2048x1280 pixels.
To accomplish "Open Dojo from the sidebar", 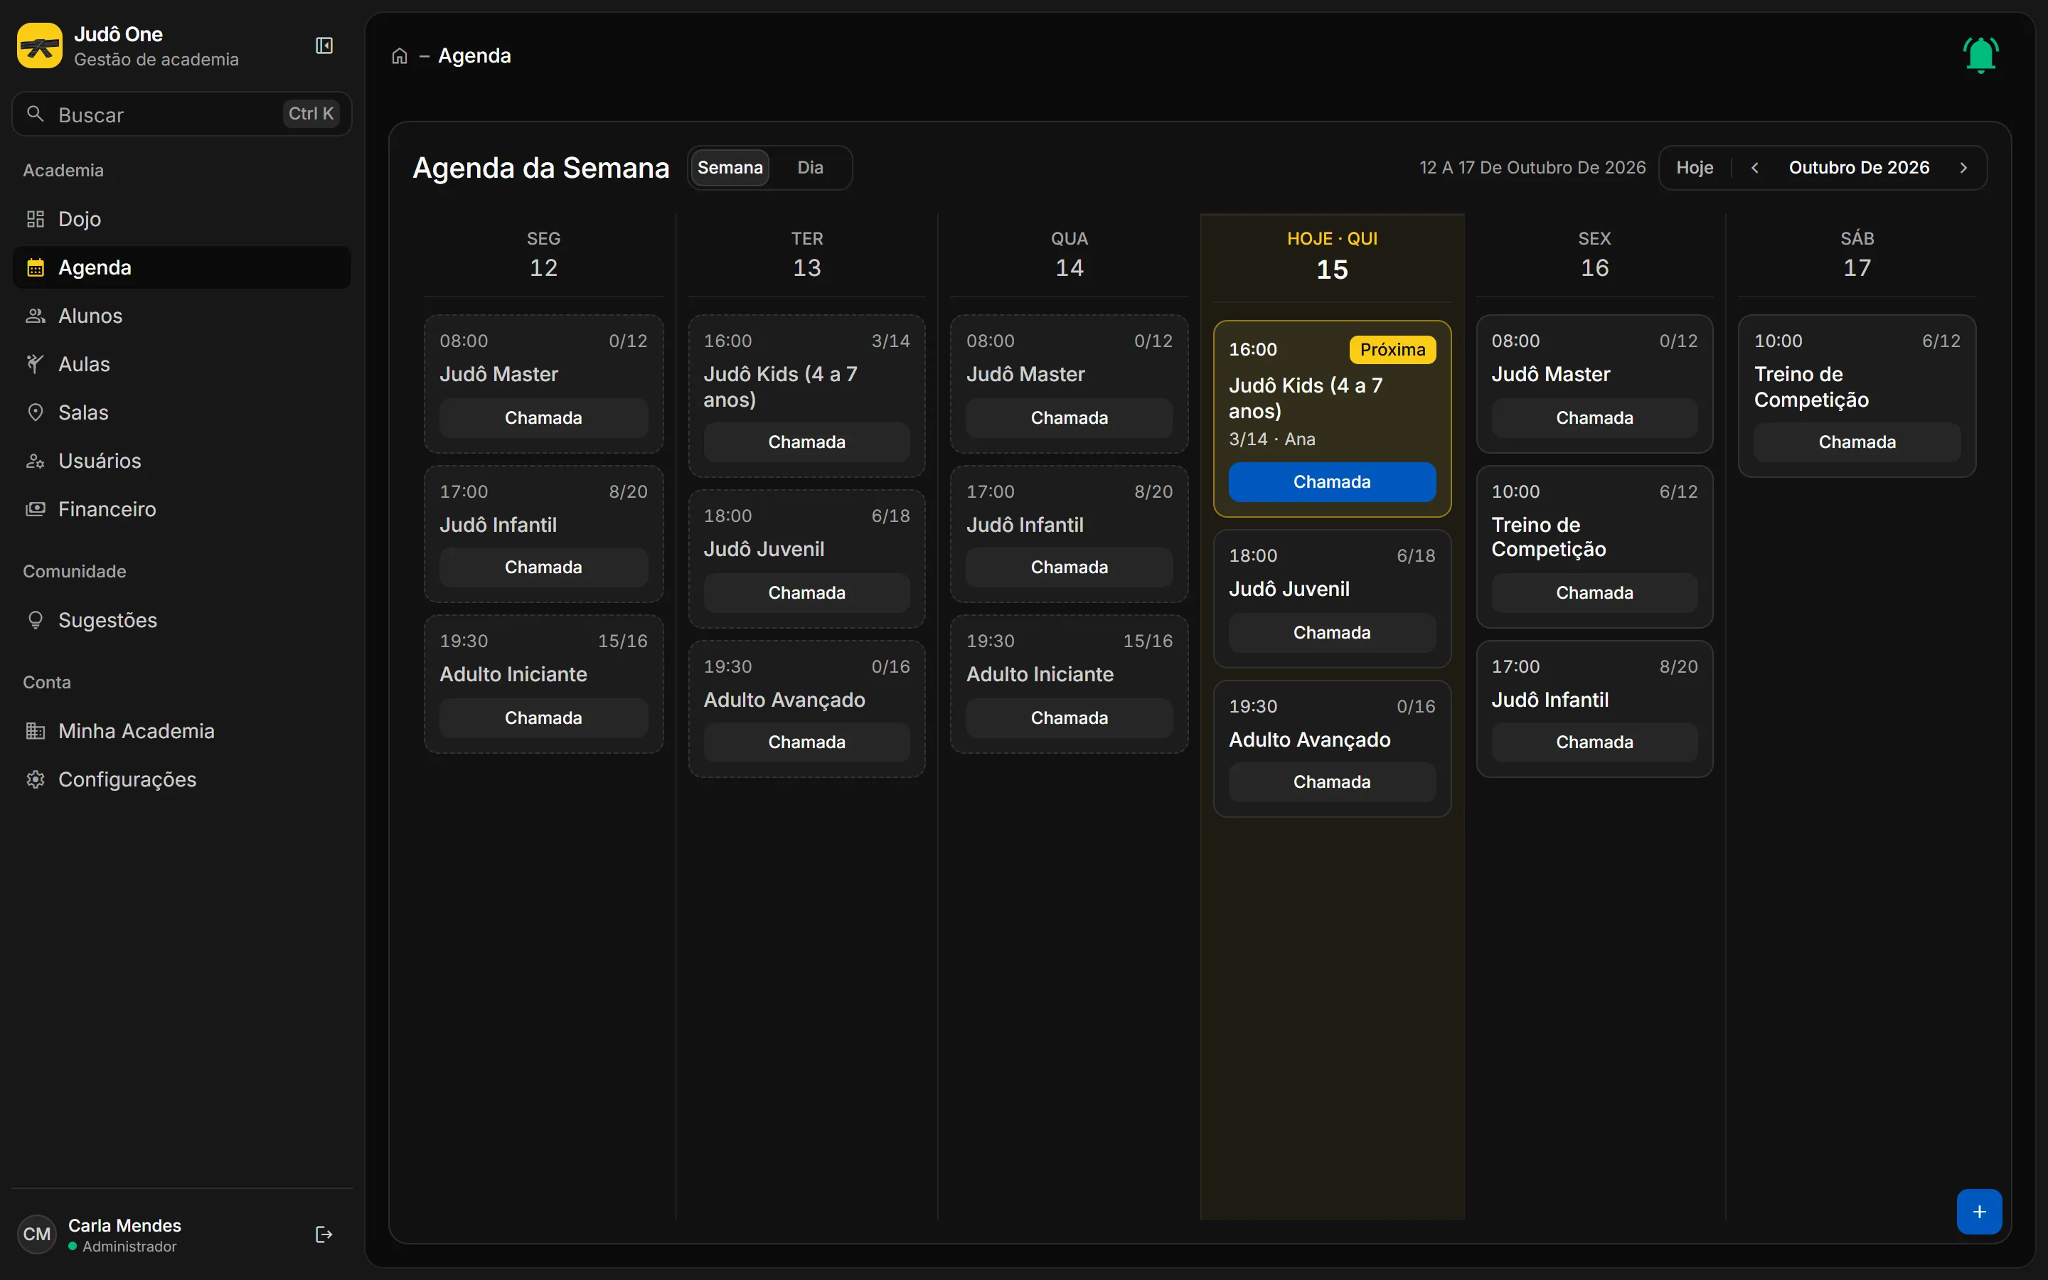I will tap(182, 219).
